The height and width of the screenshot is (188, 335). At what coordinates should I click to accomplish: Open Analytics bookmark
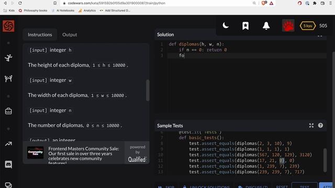(87, 10)
